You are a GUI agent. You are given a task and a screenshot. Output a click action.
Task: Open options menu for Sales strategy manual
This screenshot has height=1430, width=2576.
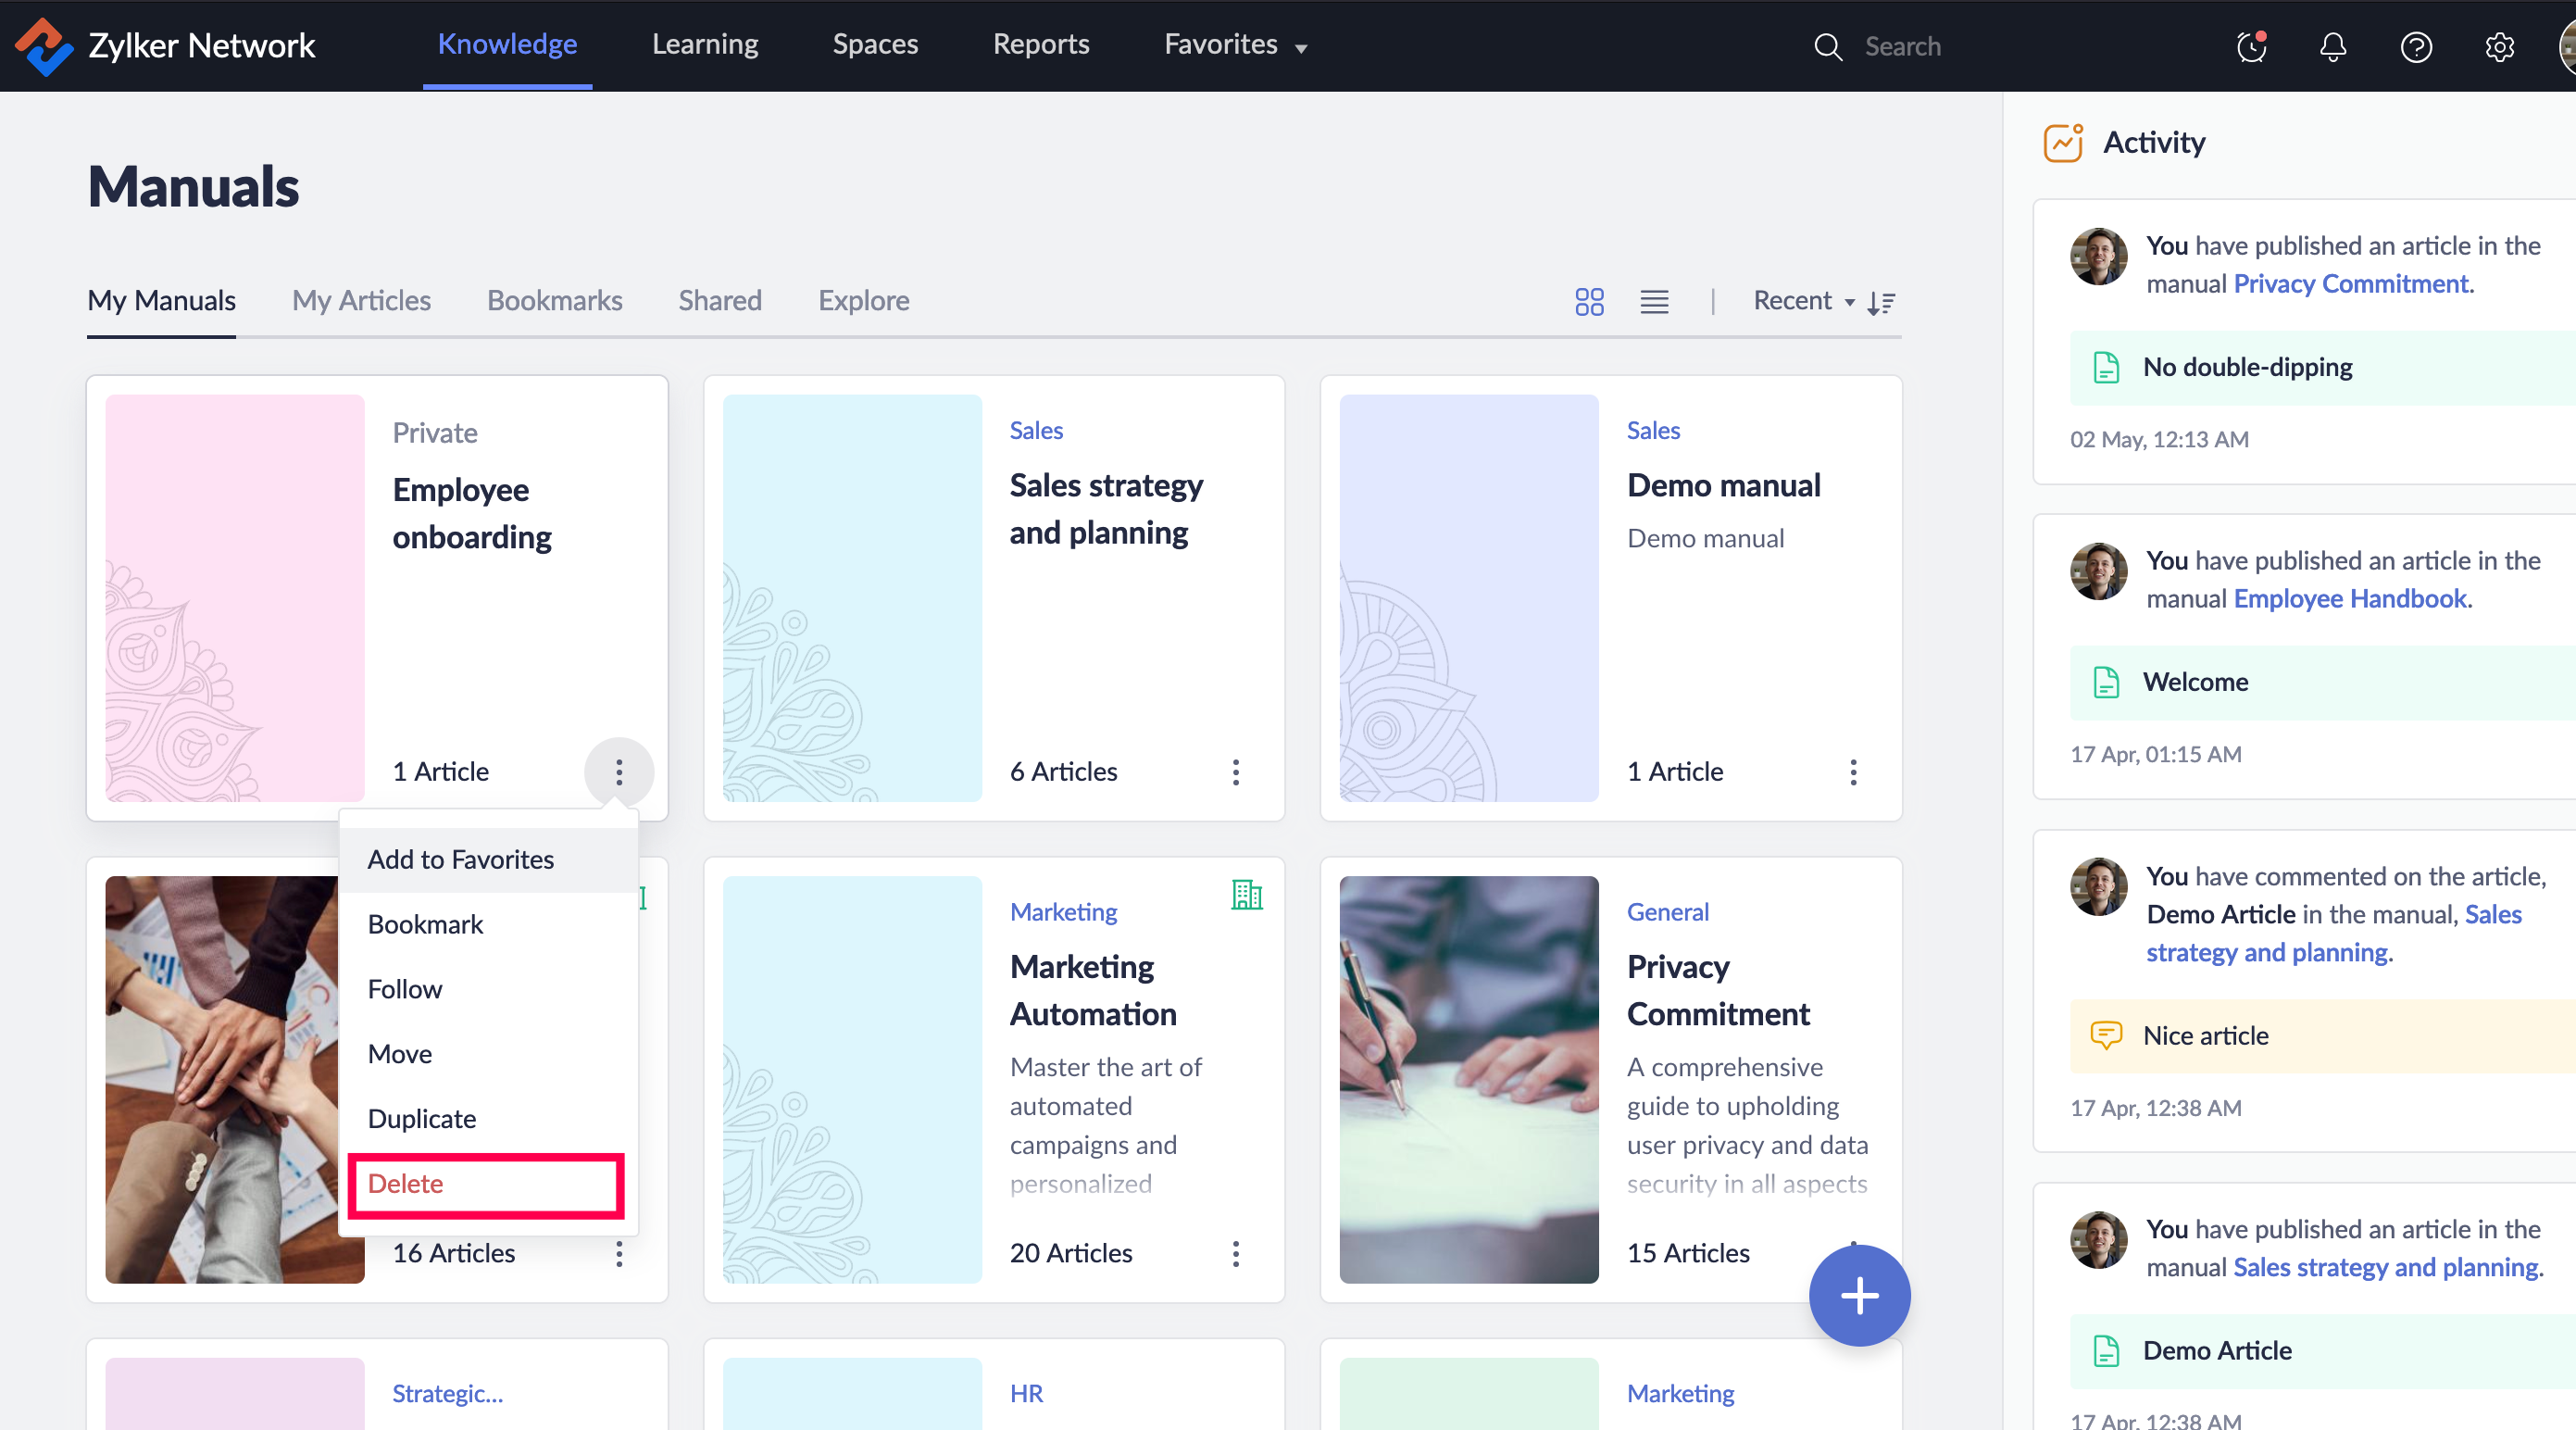pos(1236,771)
